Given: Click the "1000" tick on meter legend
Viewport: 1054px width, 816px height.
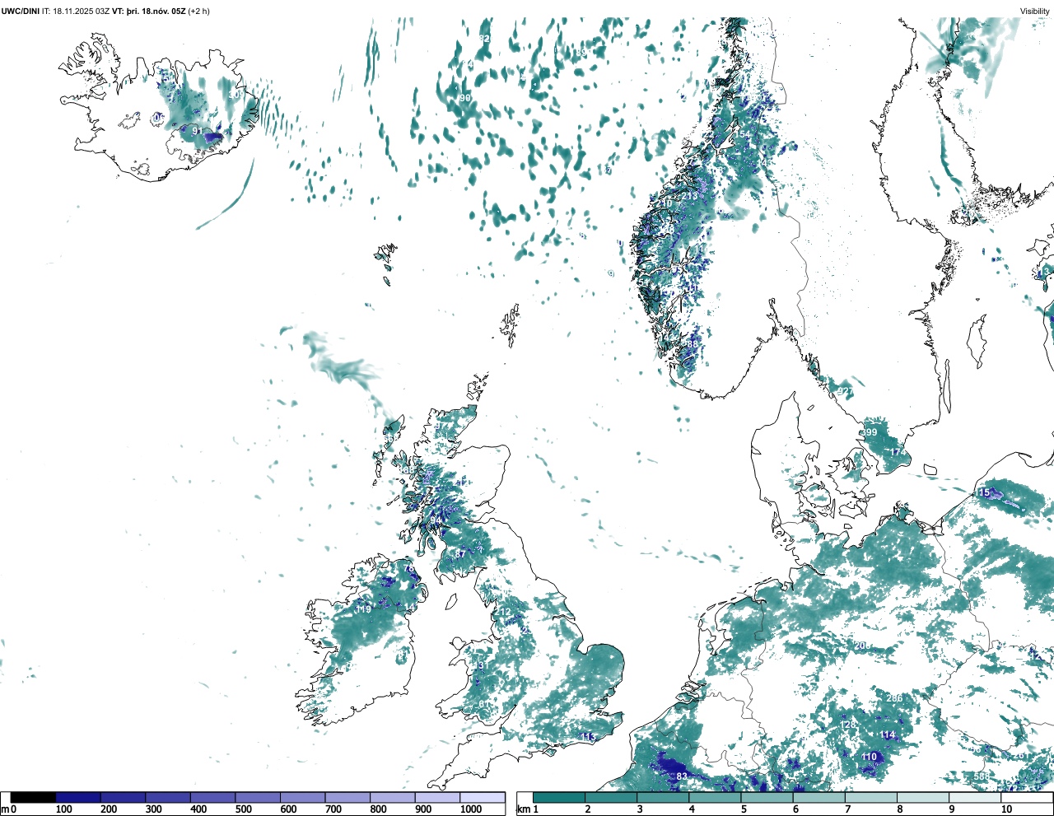Looking at the screenshot, I should [471, 809].
